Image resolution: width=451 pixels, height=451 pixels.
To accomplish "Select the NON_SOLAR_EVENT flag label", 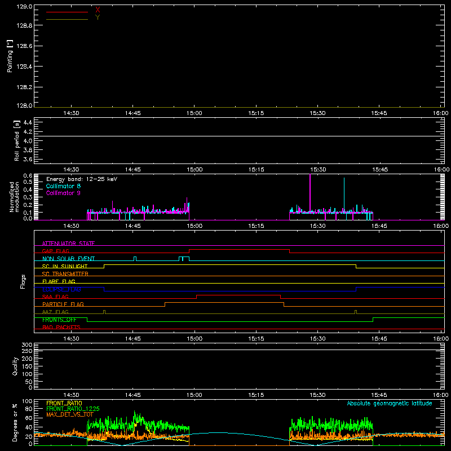I will (x=68, y=259).
